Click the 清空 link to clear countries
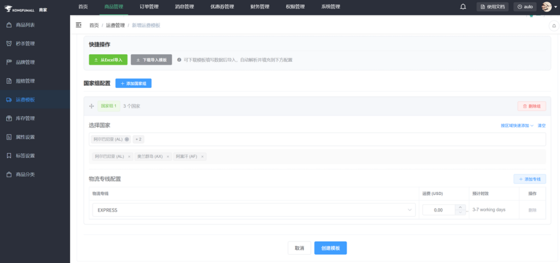 pos(541,126)
